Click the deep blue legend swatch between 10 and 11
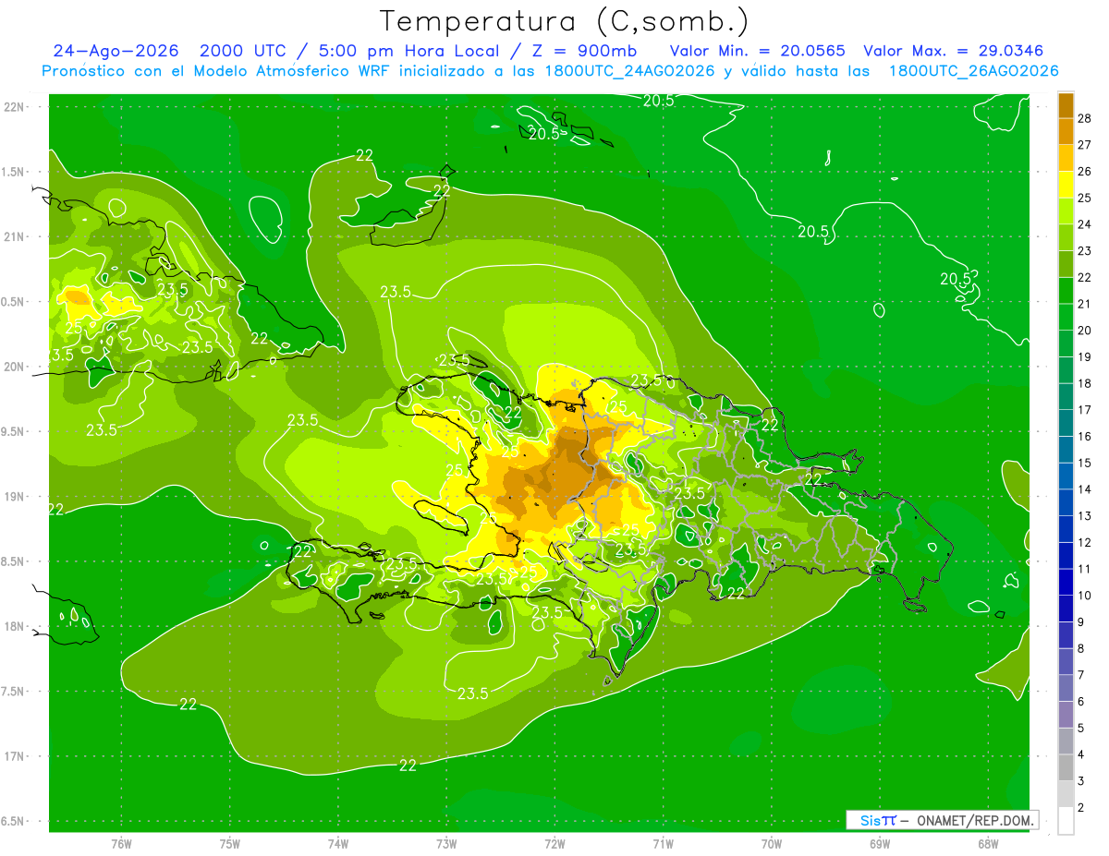The height and width of the screenshot is (856, 1109). [x=1066, y=583]
